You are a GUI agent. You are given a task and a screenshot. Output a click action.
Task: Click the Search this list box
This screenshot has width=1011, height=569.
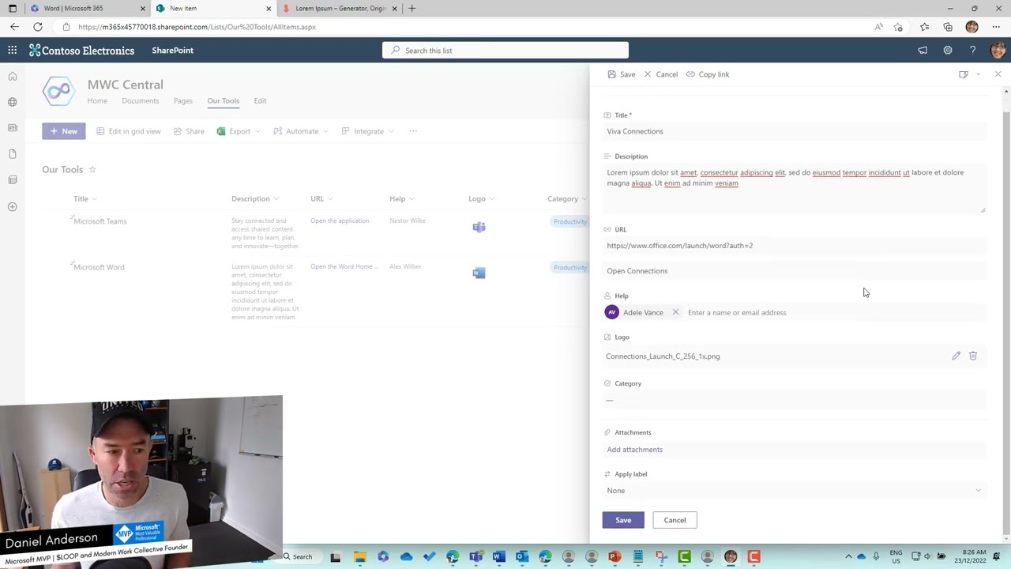coord(505,50)
